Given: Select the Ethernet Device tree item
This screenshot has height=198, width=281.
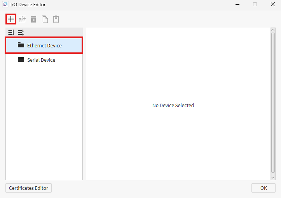Looking at the screenshot, I should [x=44, y=46].
